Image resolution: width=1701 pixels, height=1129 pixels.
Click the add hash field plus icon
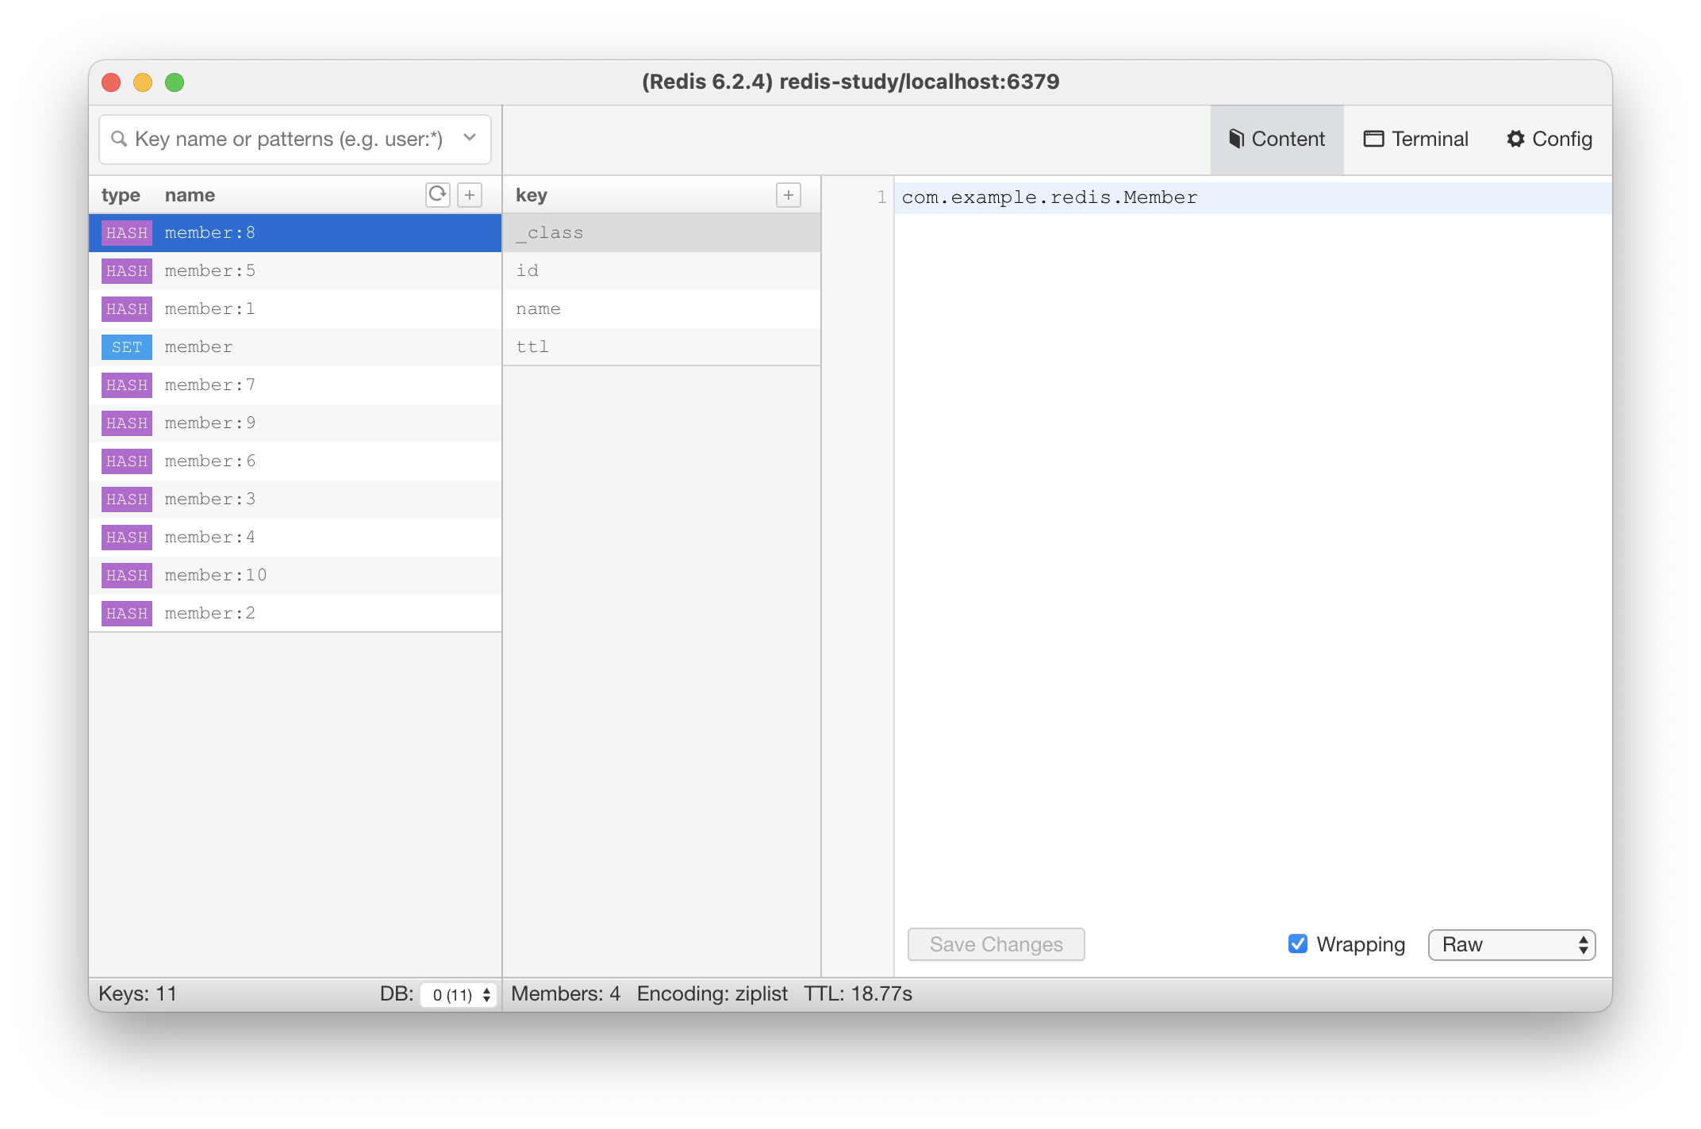(x=788, y=195)
